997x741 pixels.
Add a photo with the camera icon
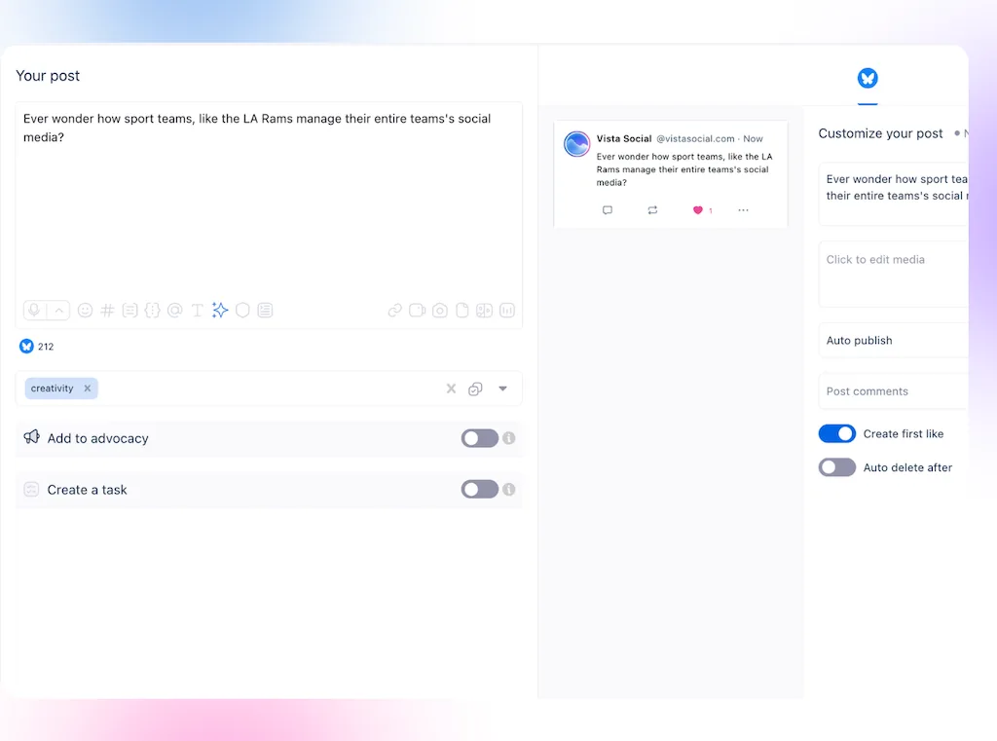439,311
